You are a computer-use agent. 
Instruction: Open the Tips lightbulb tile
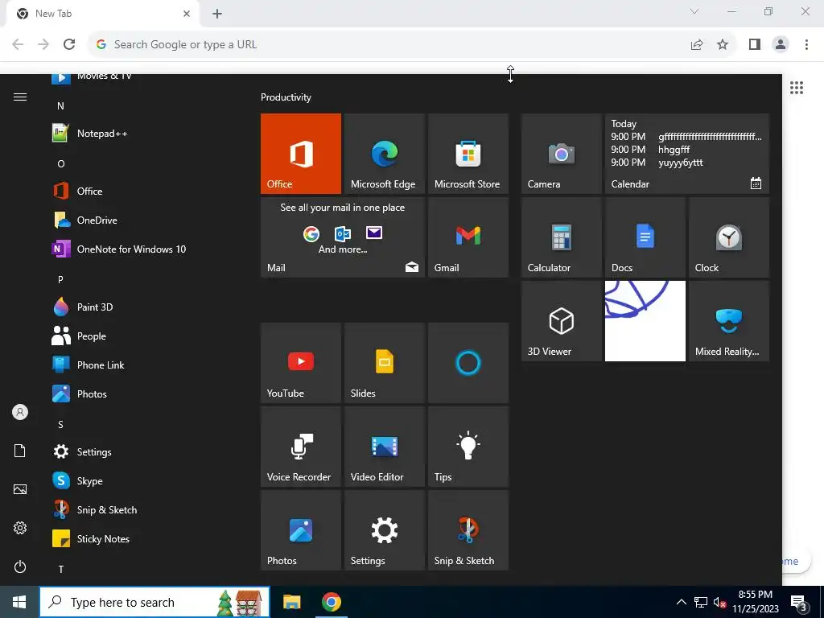[468, 446]
